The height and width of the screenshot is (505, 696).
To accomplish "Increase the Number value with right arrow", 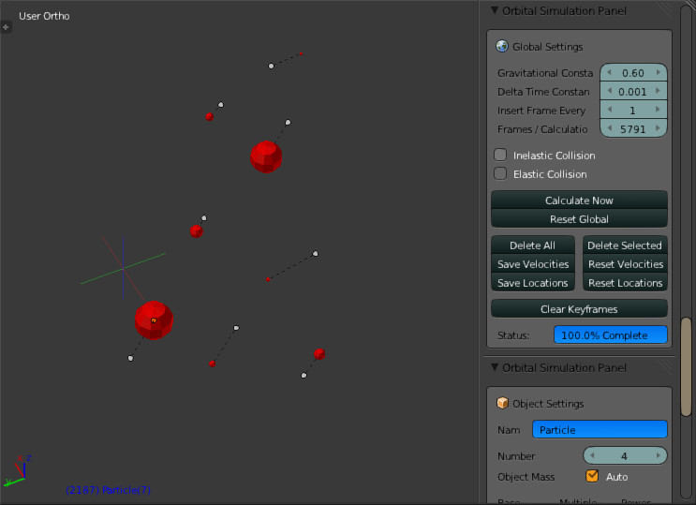I will click(659, 455).
